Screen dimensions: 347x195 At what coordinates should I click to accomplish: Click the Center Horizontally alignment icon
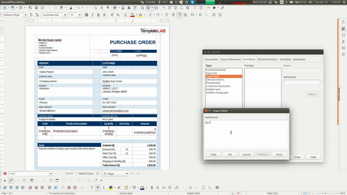[173, 15]
